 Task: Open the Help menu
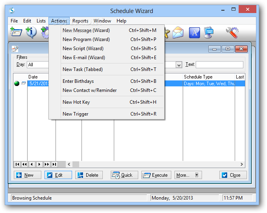[x=121, y=21]
